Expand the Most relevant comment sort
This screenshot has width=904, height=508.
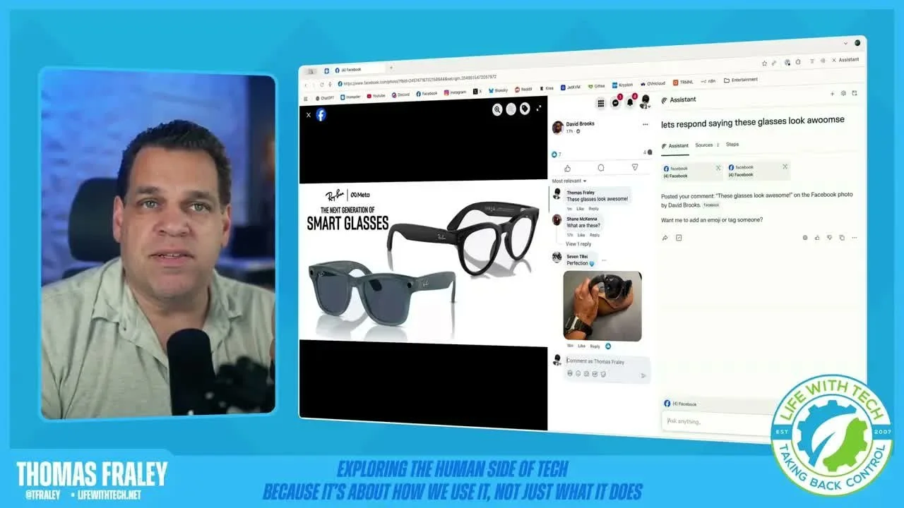tap(569, 181)
